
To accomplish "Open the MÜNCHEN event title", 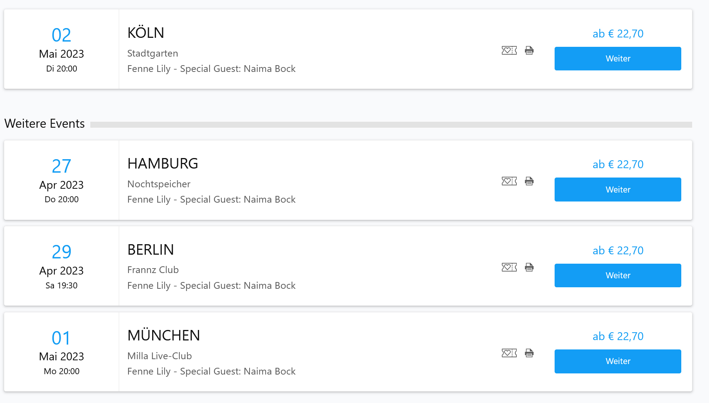I will [x=164, y=336].
